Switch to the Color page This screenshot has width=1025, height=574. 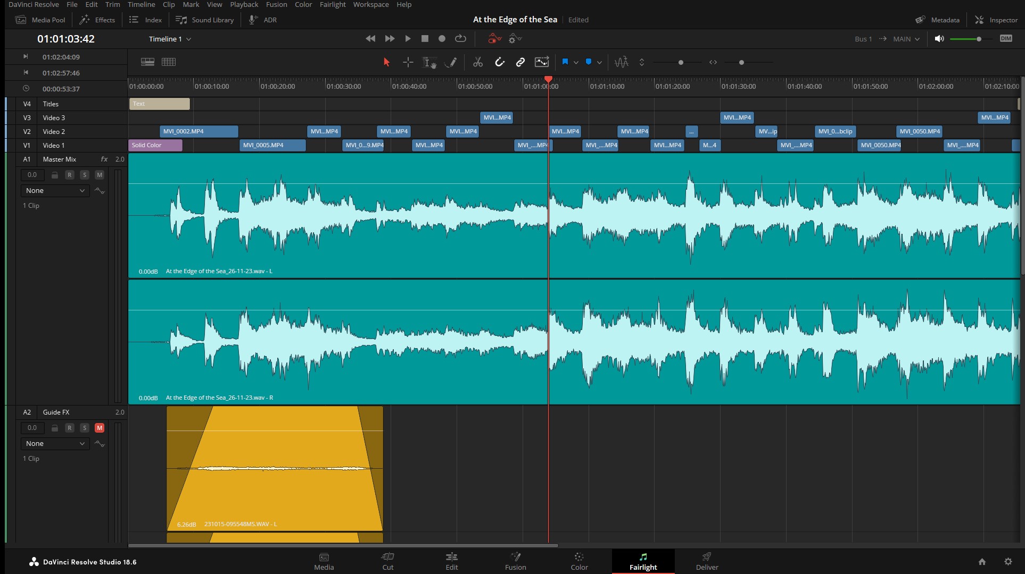click(x=579, y=561)
